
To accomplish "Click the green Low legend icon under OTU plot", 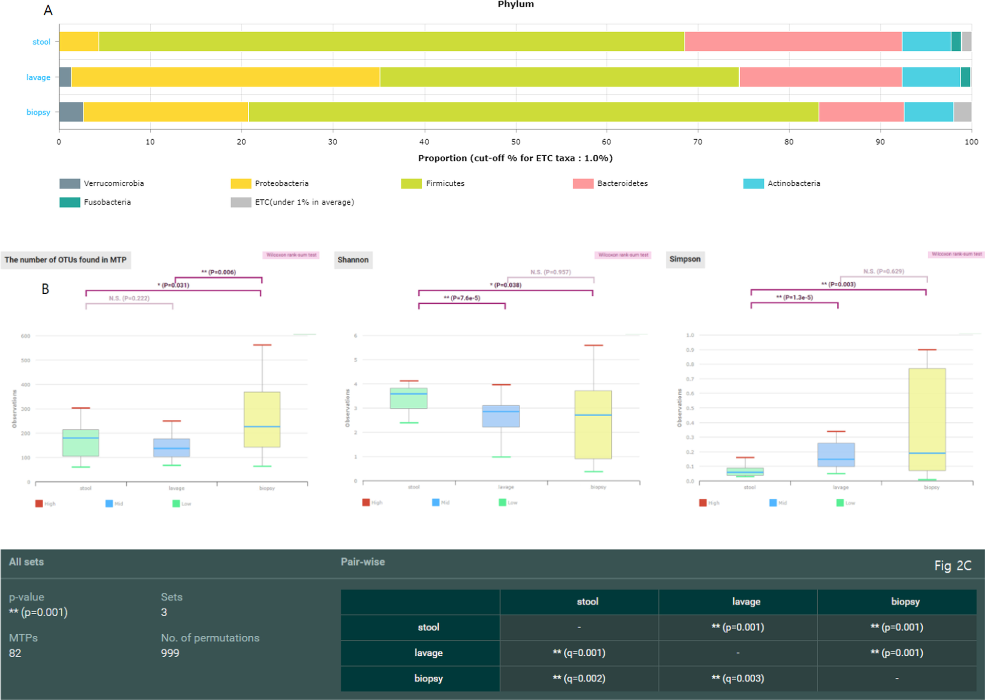I will click(x=176, y=504).
